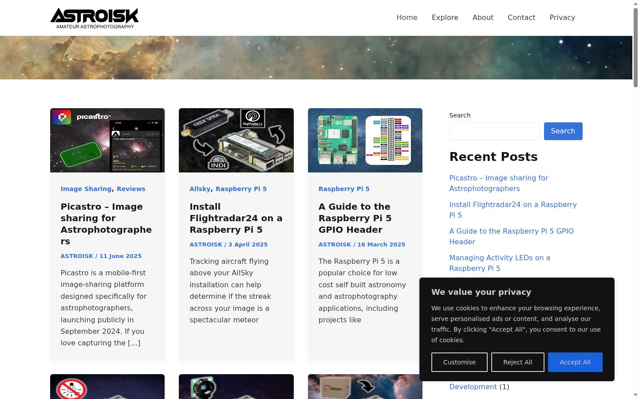Click Customise in the cookie banner
Viewport: 639px width, 399px height.
(459, 362)
